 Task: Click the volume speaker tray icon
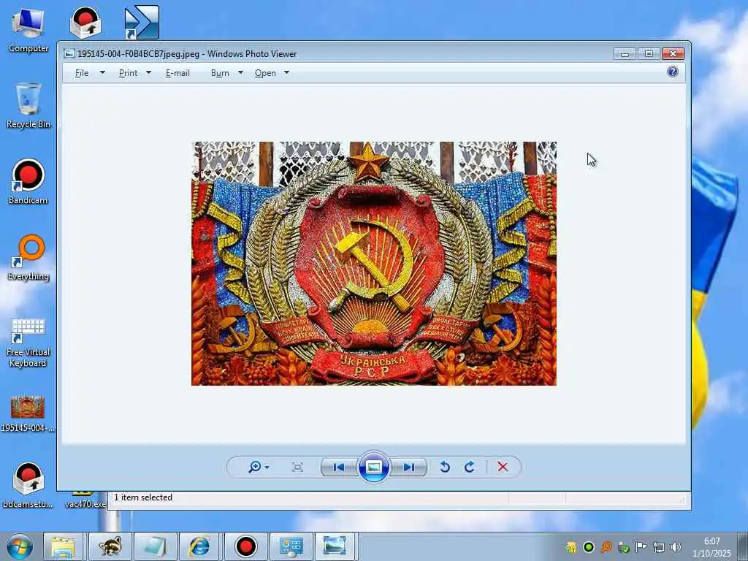point(676,546)
